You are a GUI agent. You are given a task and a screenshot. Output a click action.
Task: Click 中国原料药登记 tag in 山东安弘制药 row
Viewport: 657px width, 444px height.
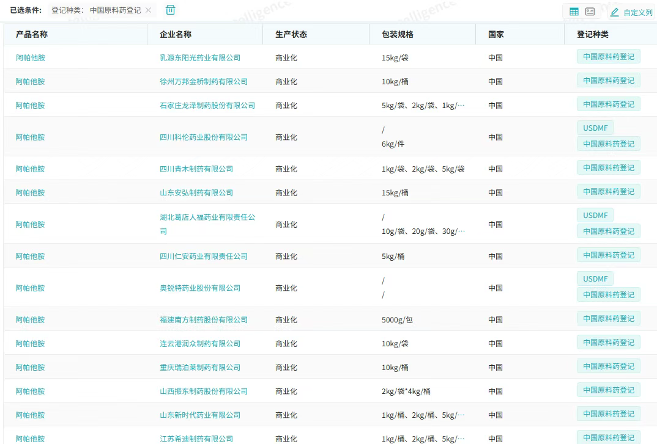pyautogui.click(x=608, y=192)
